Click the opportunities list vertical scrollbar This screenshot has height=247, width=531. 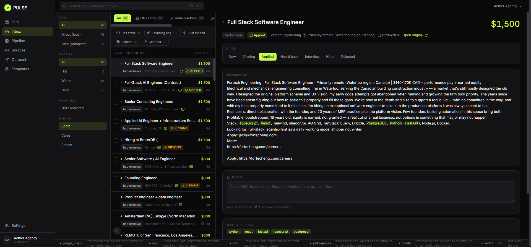coord(214,69)
